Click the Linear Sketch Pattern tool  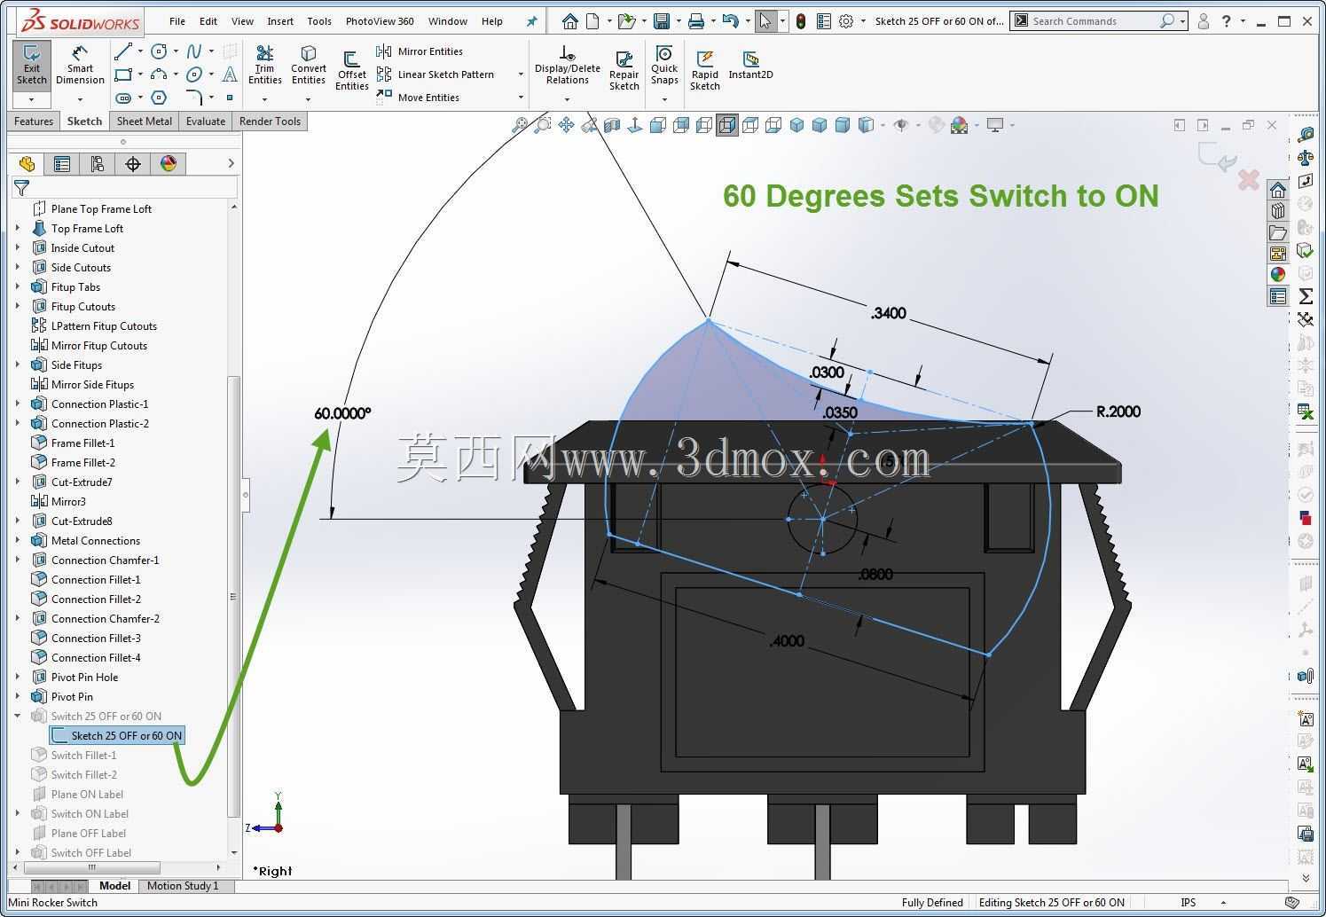(x=435, y=74)
